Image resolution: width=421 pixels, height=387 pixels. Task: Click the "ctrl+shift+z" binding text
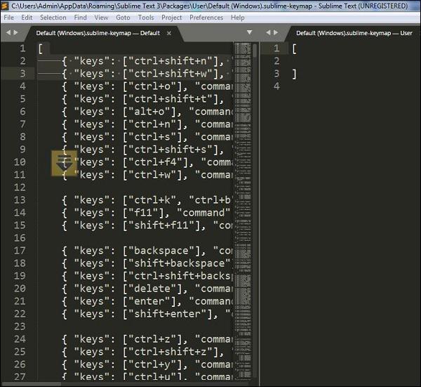pos(171,352)
